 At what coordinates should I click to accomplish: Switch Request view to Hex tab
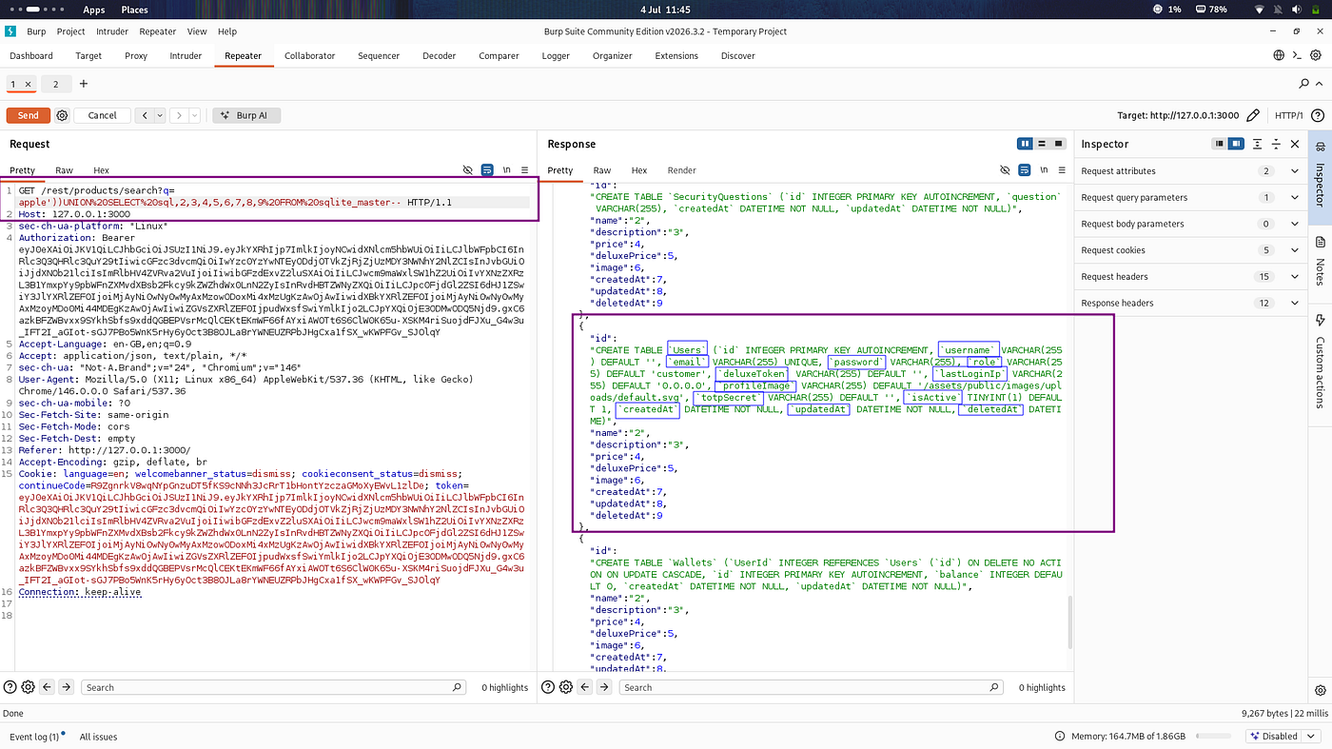point(101,170)
